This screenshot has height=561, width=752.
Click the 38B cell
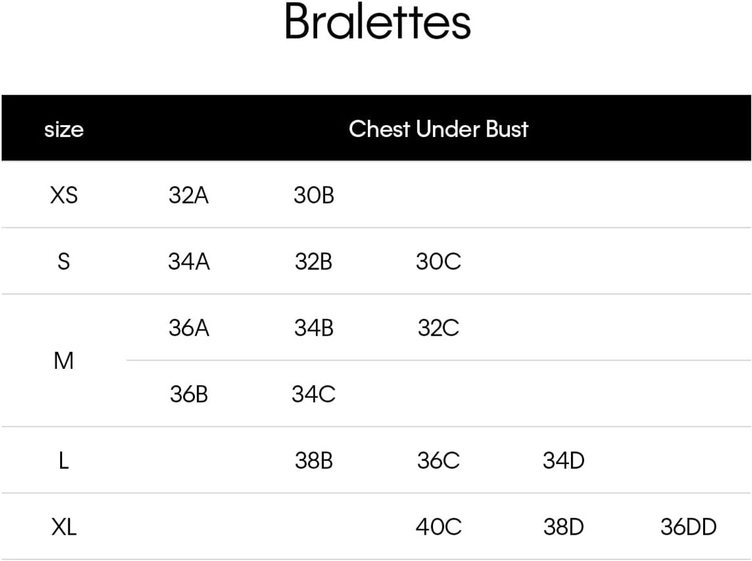(x=313, y=461)
